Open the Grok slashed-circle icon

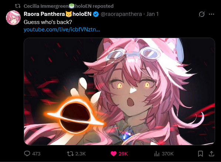(x=202, y=14)
